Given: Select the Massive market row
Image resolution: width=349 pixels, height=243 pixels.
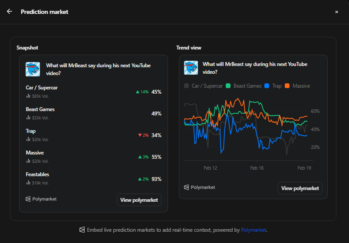Looking at the screenshot, I should point(93,156).
